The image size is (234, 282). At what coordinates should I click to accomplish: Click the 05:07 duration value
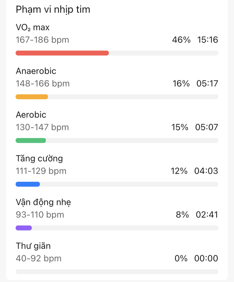point(207,127)
